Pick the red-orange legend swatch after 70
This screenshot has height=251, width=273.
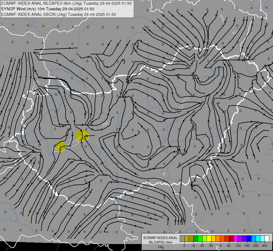[223, 238]
